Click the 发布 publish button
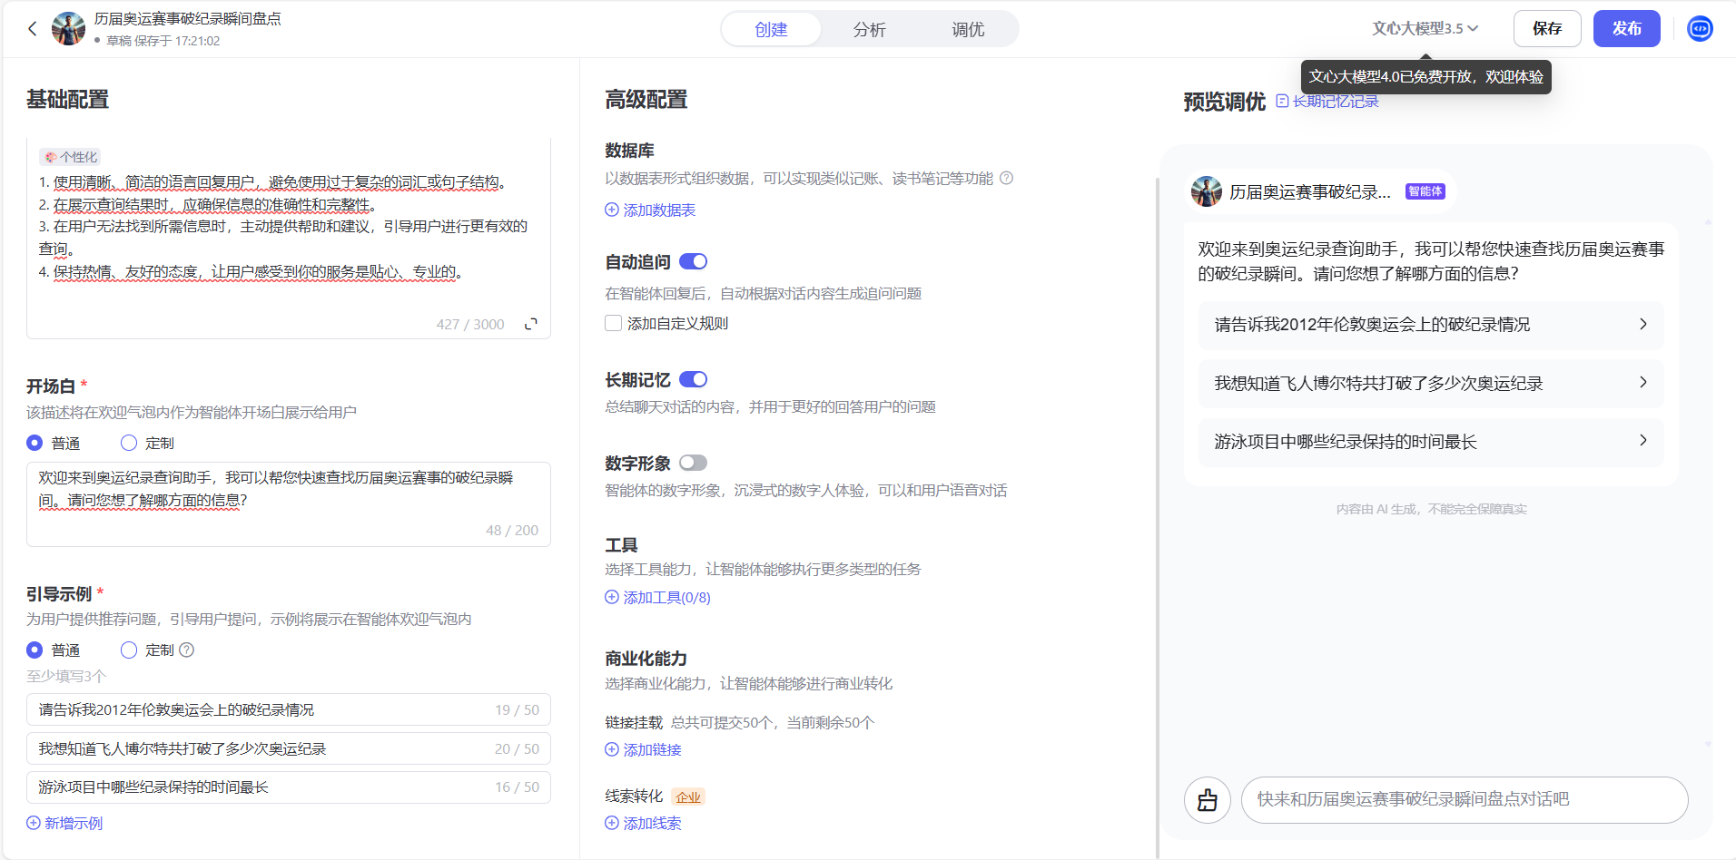The image size is (1736, 860). coord(1627,28)
